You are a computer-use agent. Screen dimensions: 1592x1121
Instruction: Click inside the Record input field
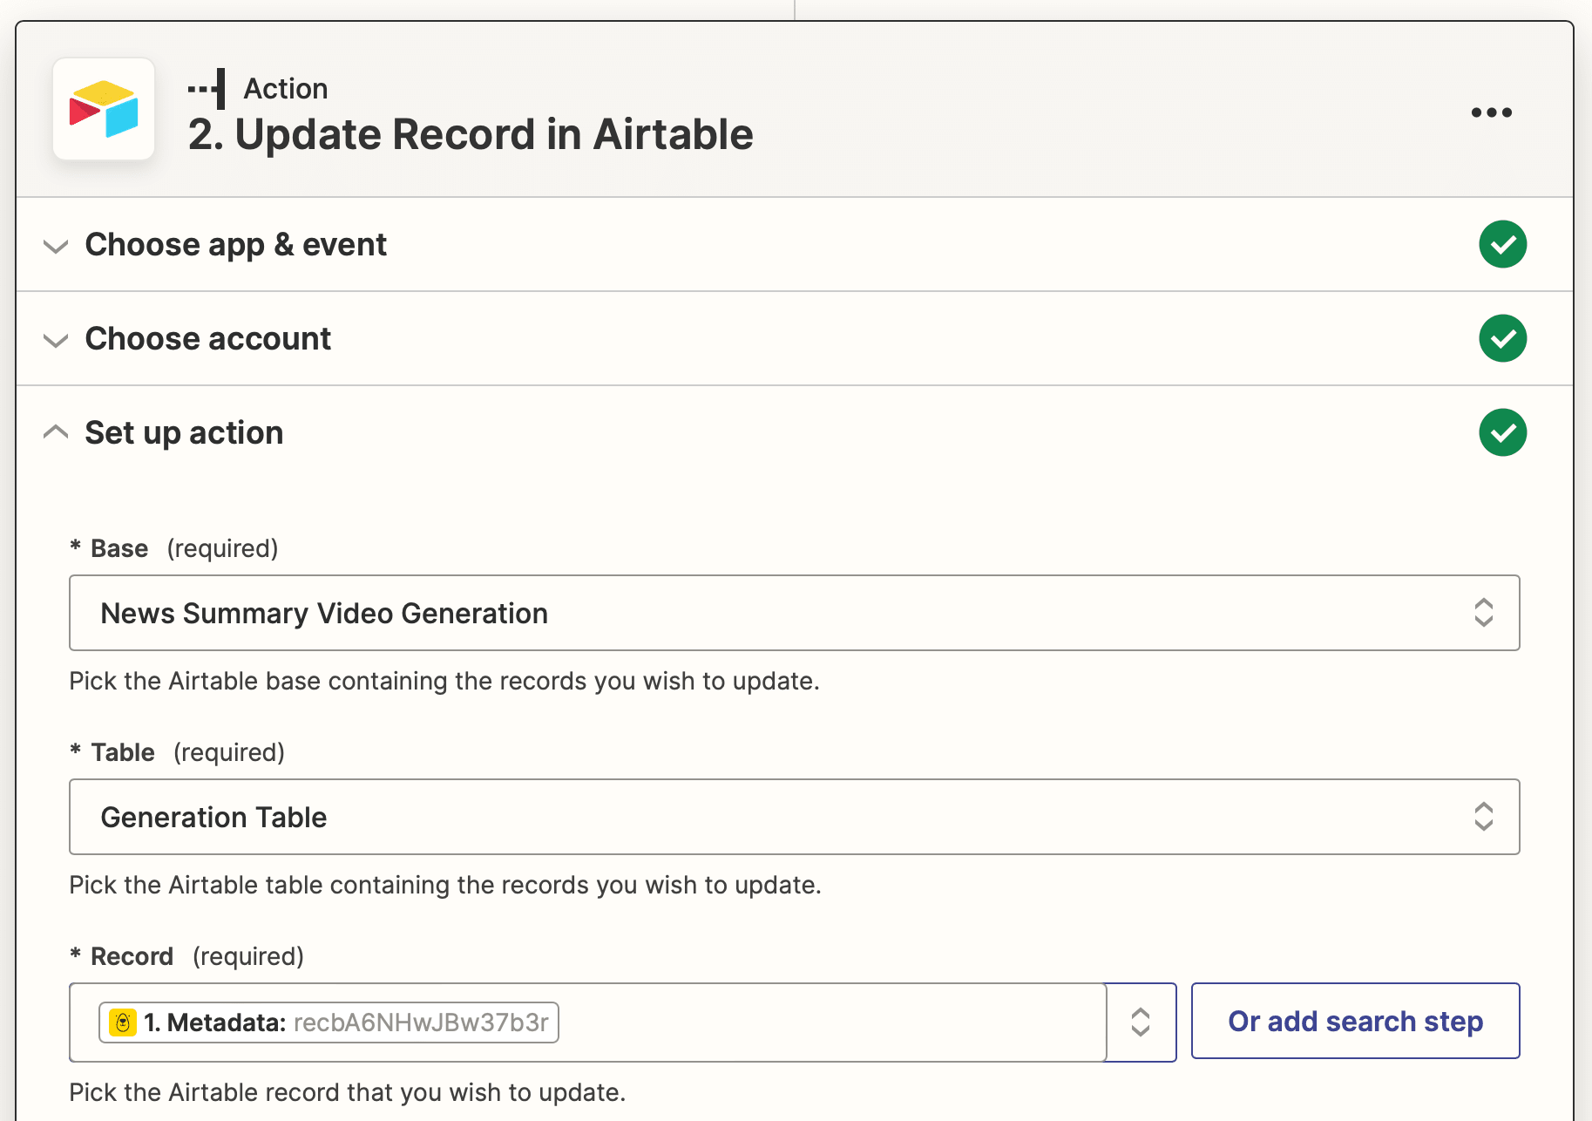828,1022
